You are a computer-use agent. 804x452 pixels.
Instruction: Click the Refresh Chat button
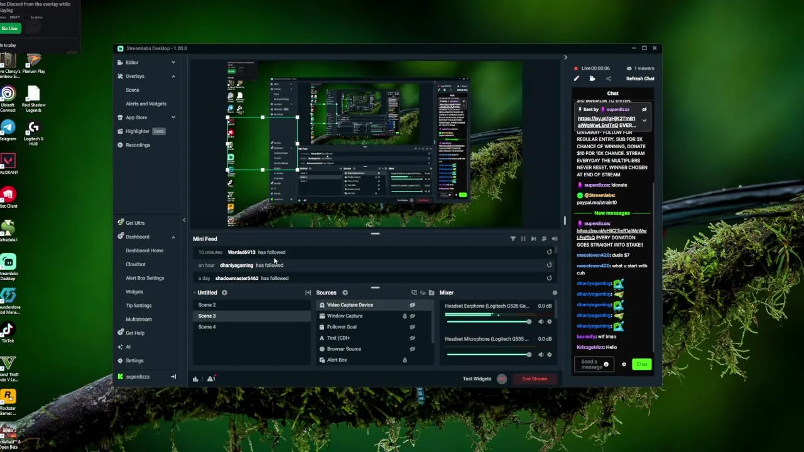coord(640,79)
